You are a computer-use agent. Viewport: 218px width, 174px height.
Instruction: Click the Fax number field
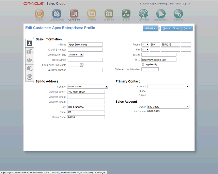(170, 50)
